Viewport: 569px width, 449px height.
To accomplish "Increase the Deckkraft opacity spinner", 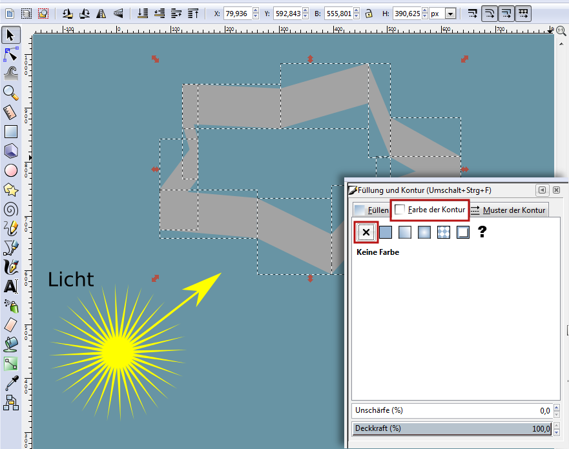I will [x=555, y=426].
